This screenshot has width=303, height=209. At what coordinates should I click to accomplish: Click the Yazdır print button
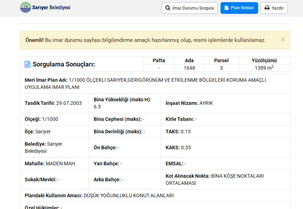(x=274, y=8)
